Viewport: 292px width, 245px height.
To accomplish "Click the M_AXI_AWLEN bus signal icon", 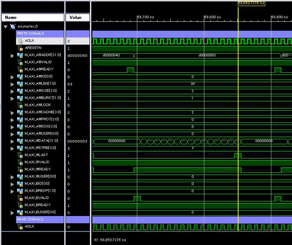I will point(20,84).
